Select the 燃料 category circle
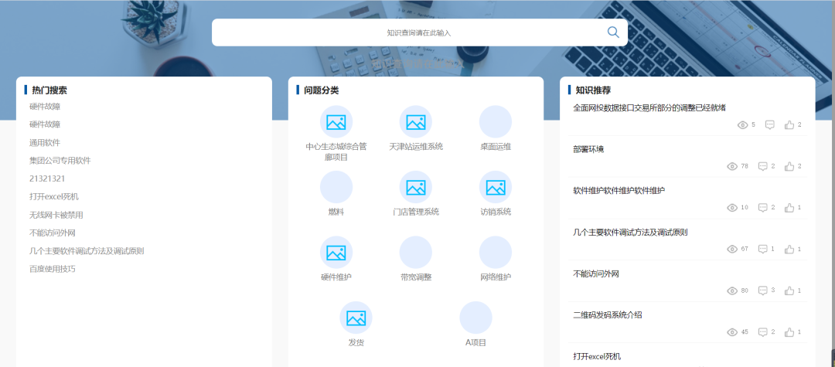This screenshot has width=835, height=367. pyautogui.click(x=336, y=187)
